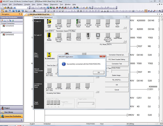Switch to the [PRG]Read MAIN tab
This screenshot has height=126, width=163.
(x=40, y=14)
